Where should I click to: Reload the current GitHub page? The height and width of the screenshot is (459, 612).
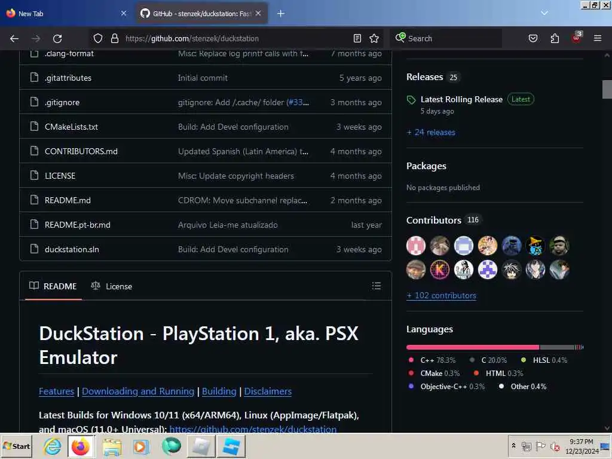pos(57,38)
